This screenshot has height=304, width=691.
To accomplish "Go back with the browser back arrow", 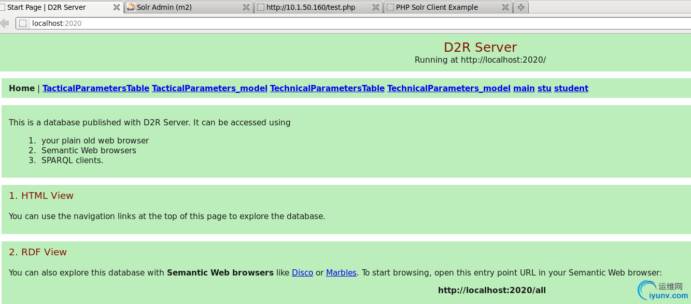I will tap(5, 23).
